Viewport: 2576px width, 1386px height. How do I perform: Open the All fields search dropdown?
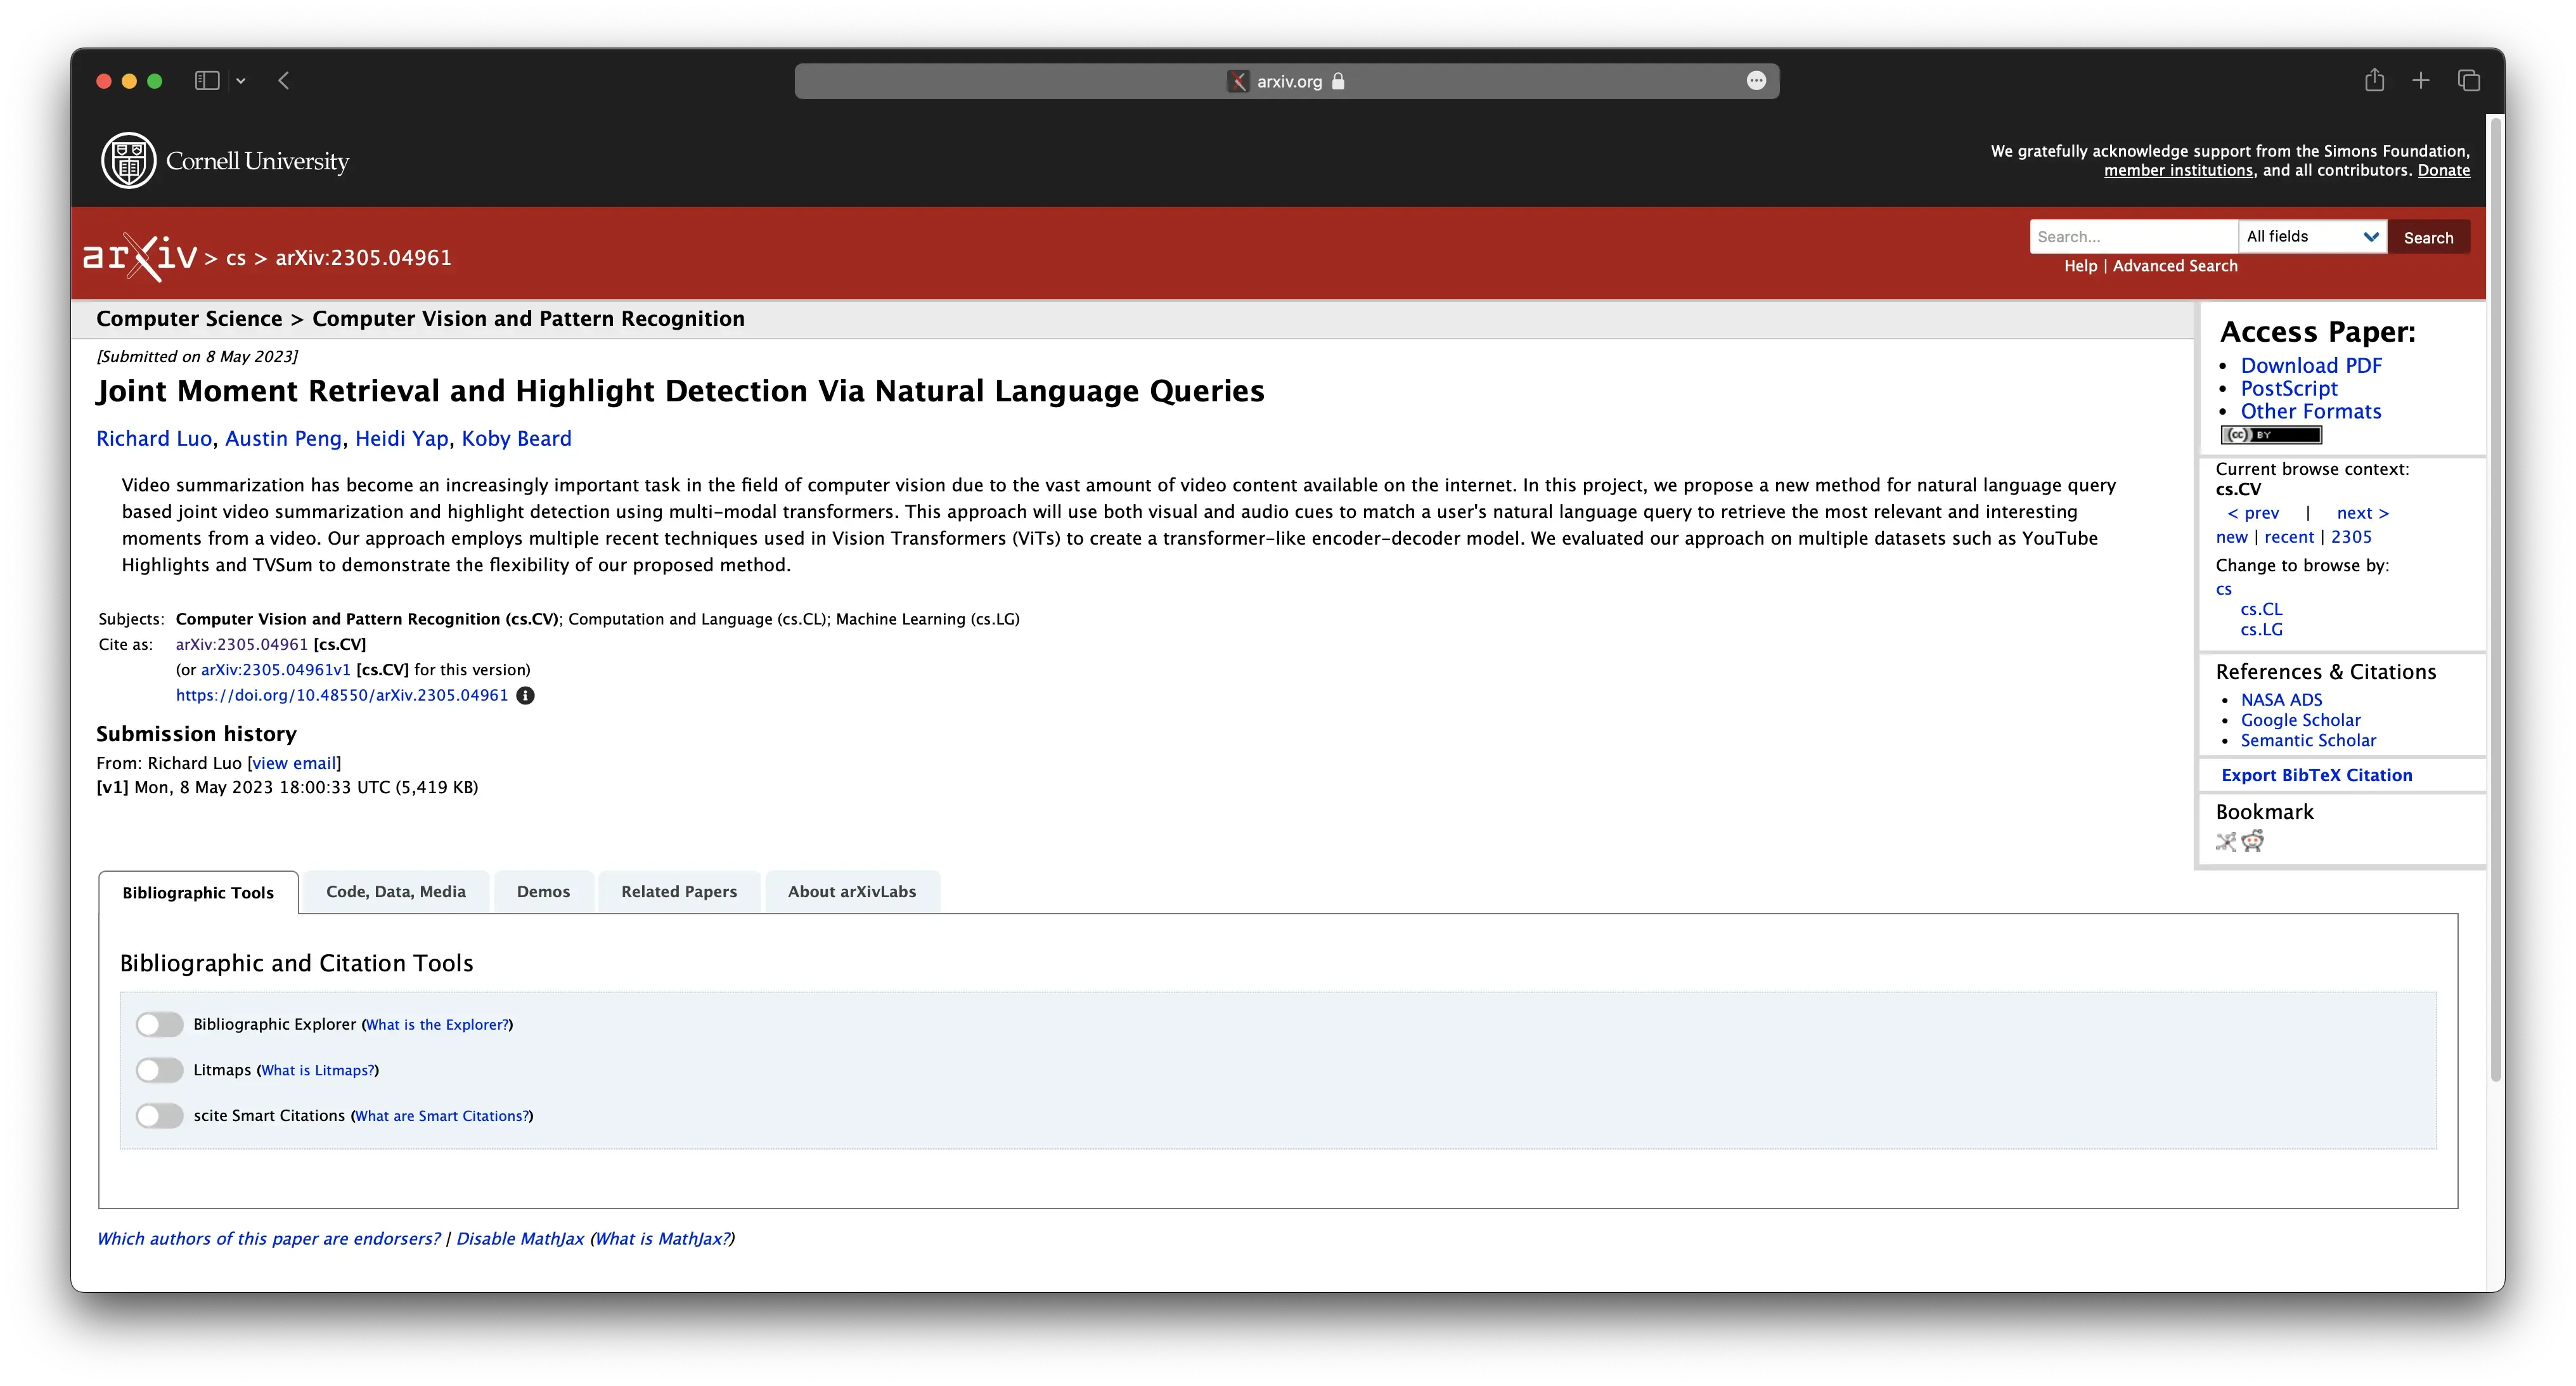[2311, 237]
